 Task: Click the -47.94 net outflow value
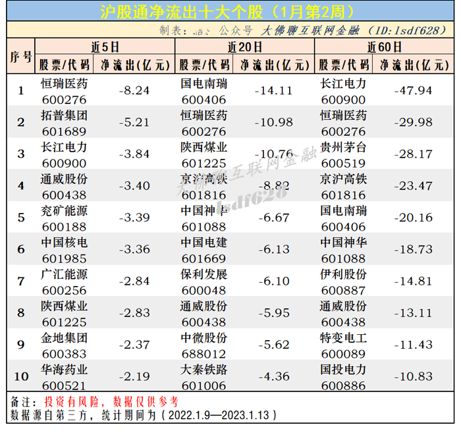(412, 90)
